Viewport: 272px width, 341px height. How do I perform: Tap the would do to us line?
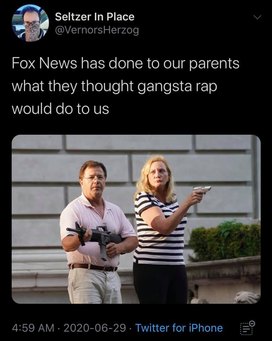tap(60, 109)
